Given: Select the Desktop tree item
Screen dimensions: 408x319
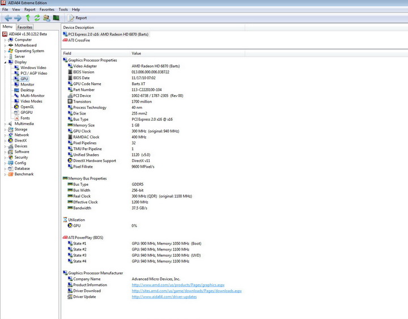Looking at the screenshot, I should coord(27,90).
